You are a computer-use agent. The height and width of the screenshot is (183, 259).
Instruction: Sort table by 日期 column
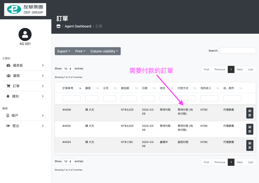tap(145, 88)
